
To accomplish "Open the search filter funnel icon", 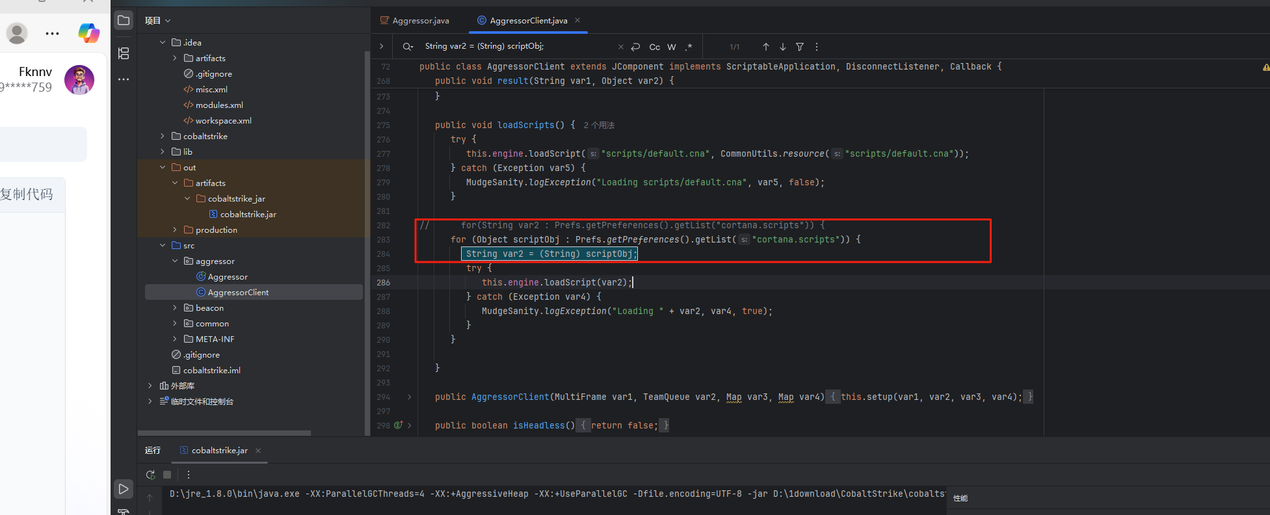I will 800,47.
